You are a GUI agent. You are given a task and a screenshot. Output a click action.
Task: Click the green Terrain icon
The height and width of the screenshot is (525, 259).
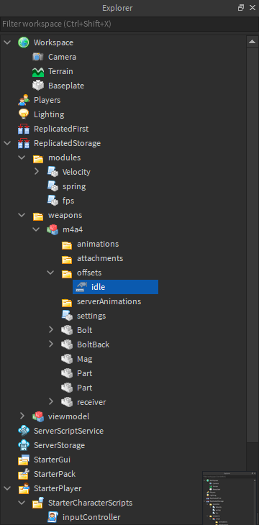(38, 71)
